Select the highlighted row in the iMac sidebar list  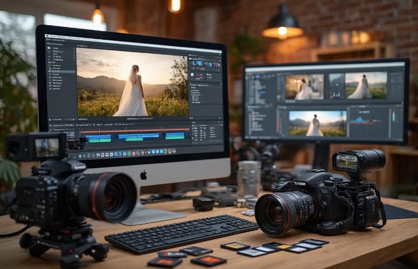click(61, 72)
